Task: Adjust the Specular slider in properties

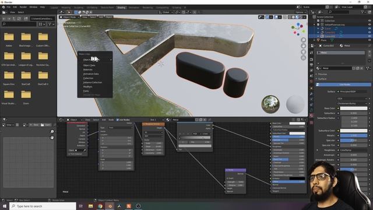Action: point(354,140)
